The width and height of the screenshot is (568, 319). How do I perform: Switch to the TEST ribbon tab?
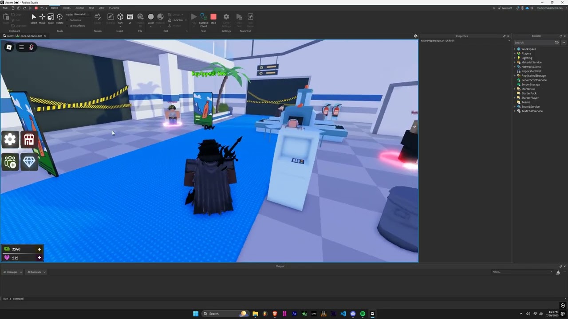[91, 8]
